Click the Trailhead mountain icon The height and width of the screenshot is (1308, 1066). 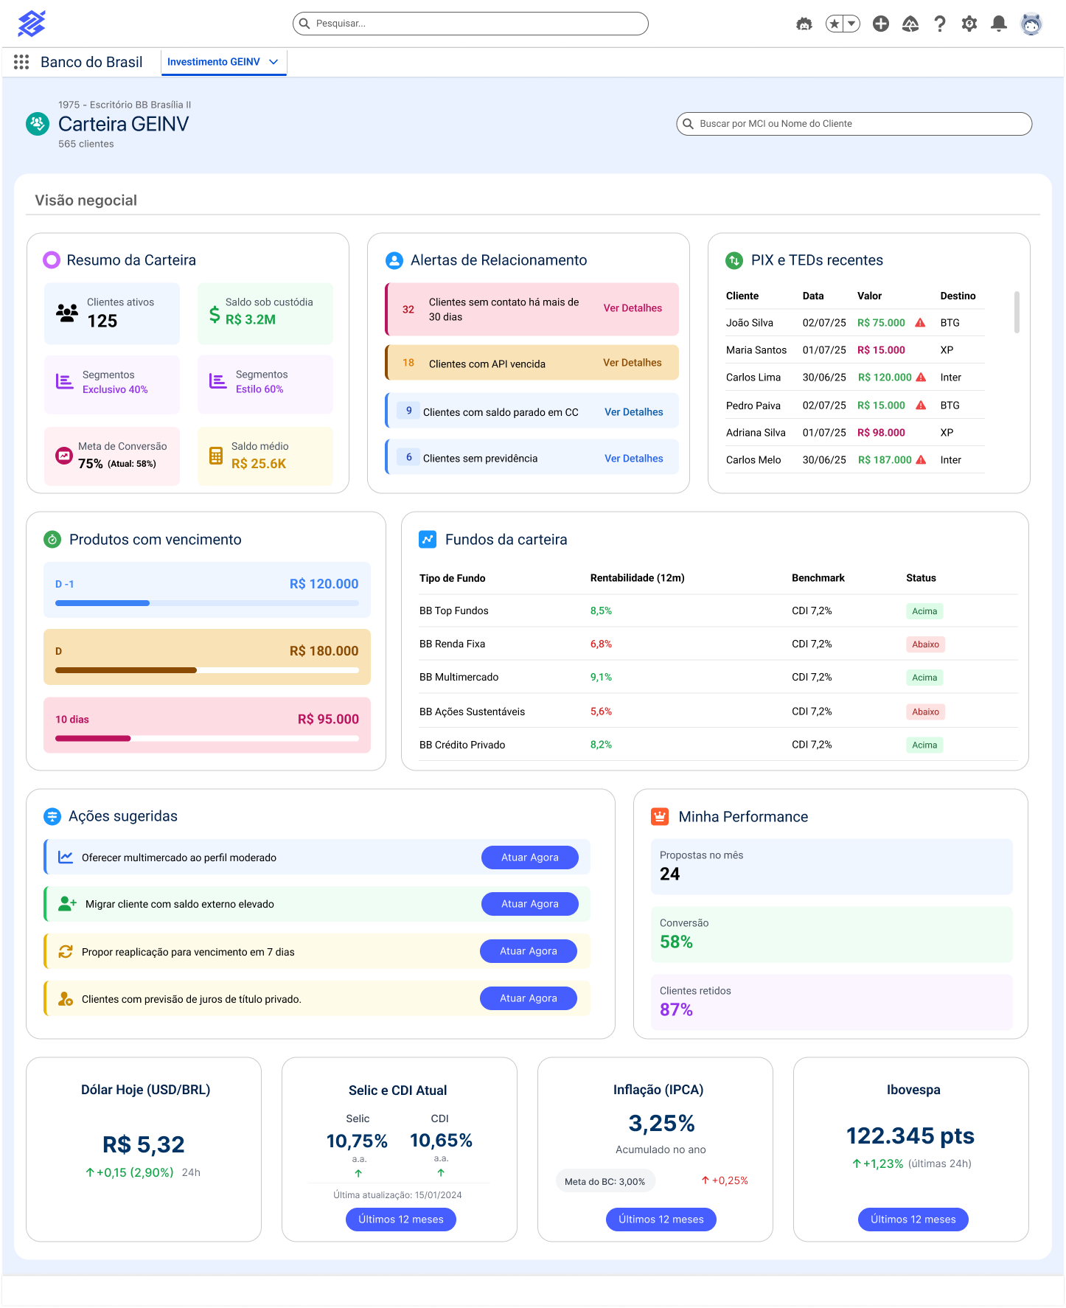[910, 24]
